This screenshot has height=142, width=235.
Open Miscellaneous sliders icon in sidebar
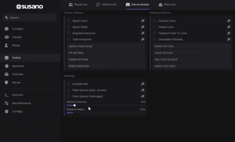[x=6, y=103]
